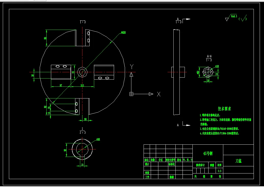The width and height of the screenshot is (264, 187).
Task: Click the UCS origin square marker
Action: click(131, 94)
